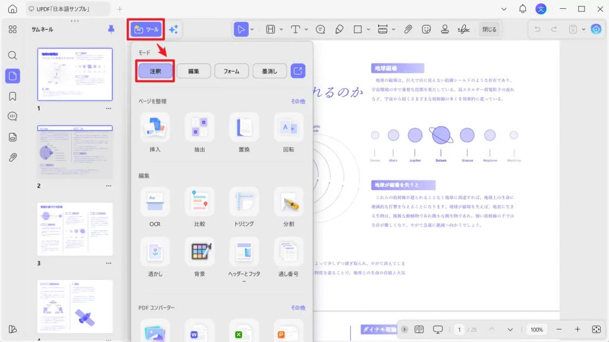
Task: Select page 3 thumbnail
Action: (x=75, y=229)
